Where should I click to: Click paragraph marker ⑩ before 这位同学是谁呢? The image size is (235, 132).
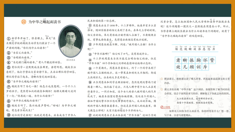(x=8, y=115)
